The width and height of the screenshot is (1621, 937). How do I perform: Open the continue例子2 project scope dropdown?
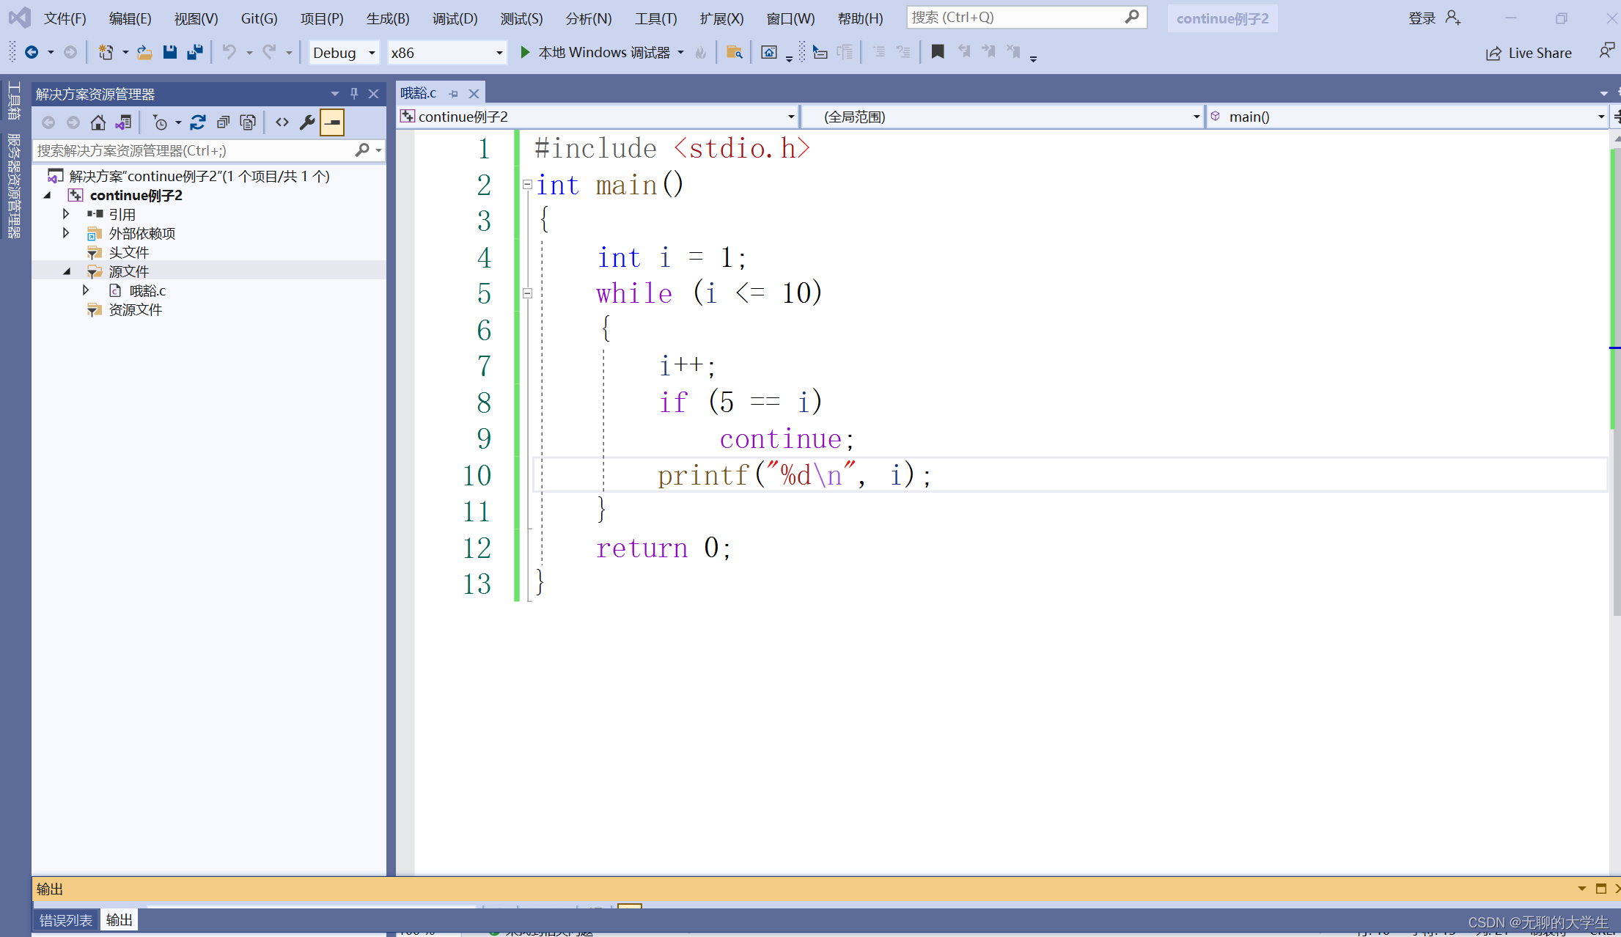791,117
